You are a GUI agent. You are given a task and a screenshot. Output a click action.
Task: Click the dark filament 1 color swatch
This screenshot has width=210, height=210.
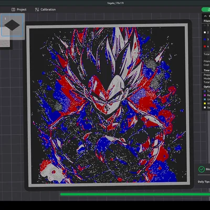click(205, 26)
